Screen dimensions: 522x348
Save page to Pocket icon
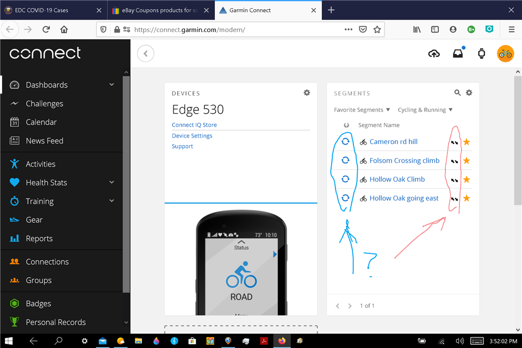(363, 30)
